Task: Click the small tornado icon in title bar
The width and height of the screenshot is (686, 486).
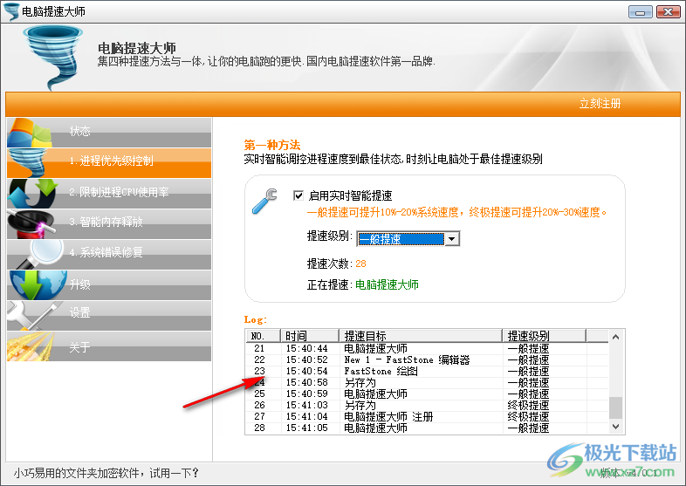Action: coord(11,11)
